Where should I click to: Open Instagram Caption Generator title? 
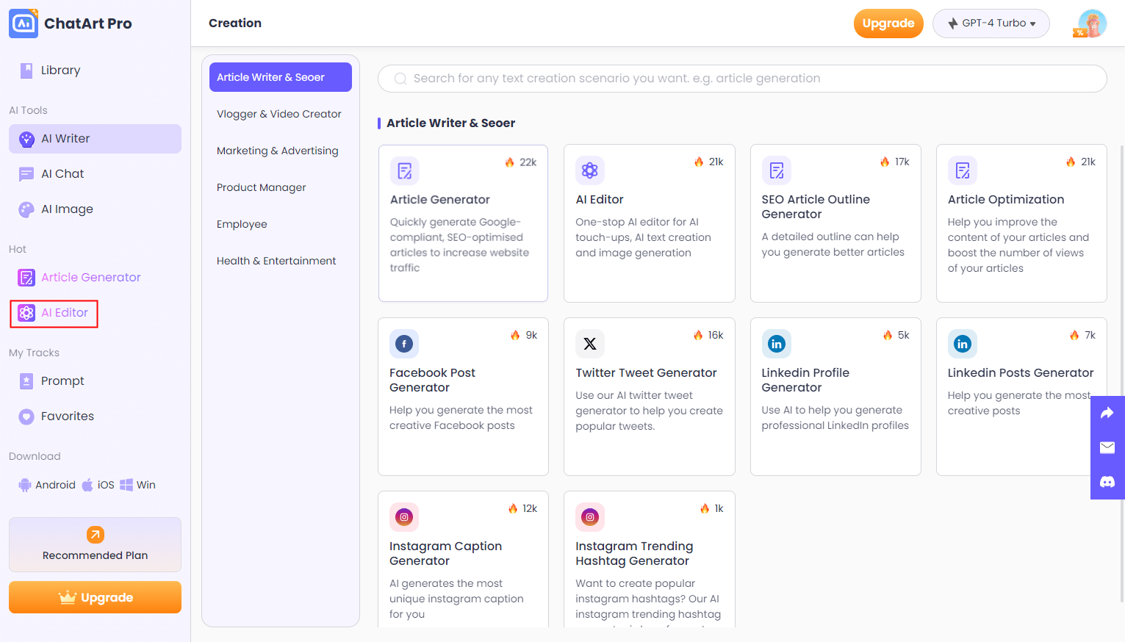pos(445,554)
